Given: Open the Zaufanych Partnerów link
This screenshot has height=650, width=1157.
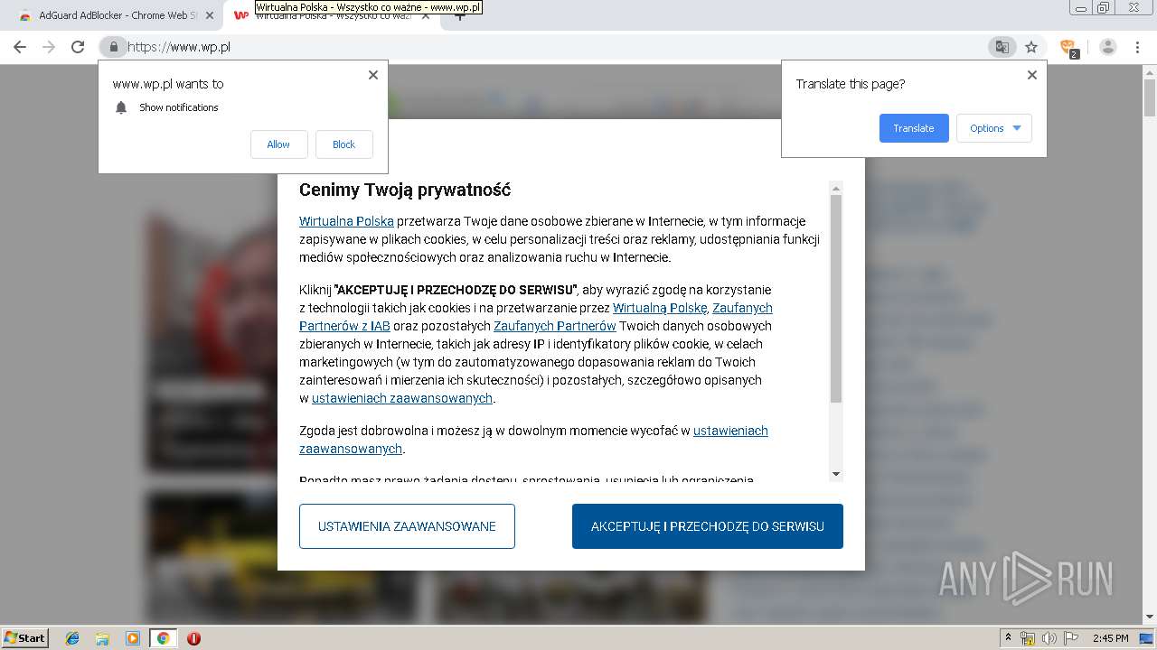Looking at the screenshot, I should (555, 326).
